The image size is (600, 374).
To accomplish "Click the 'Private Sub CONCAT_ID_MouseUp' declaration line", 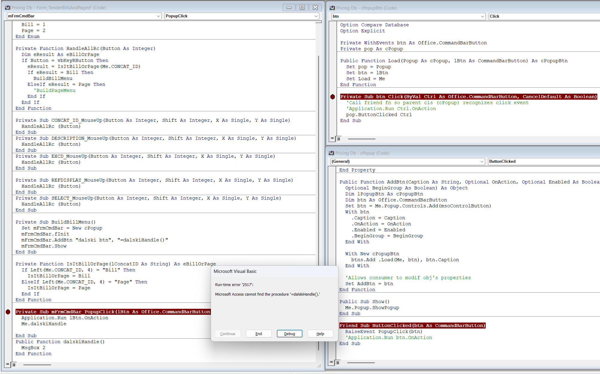I will point(153,120).
